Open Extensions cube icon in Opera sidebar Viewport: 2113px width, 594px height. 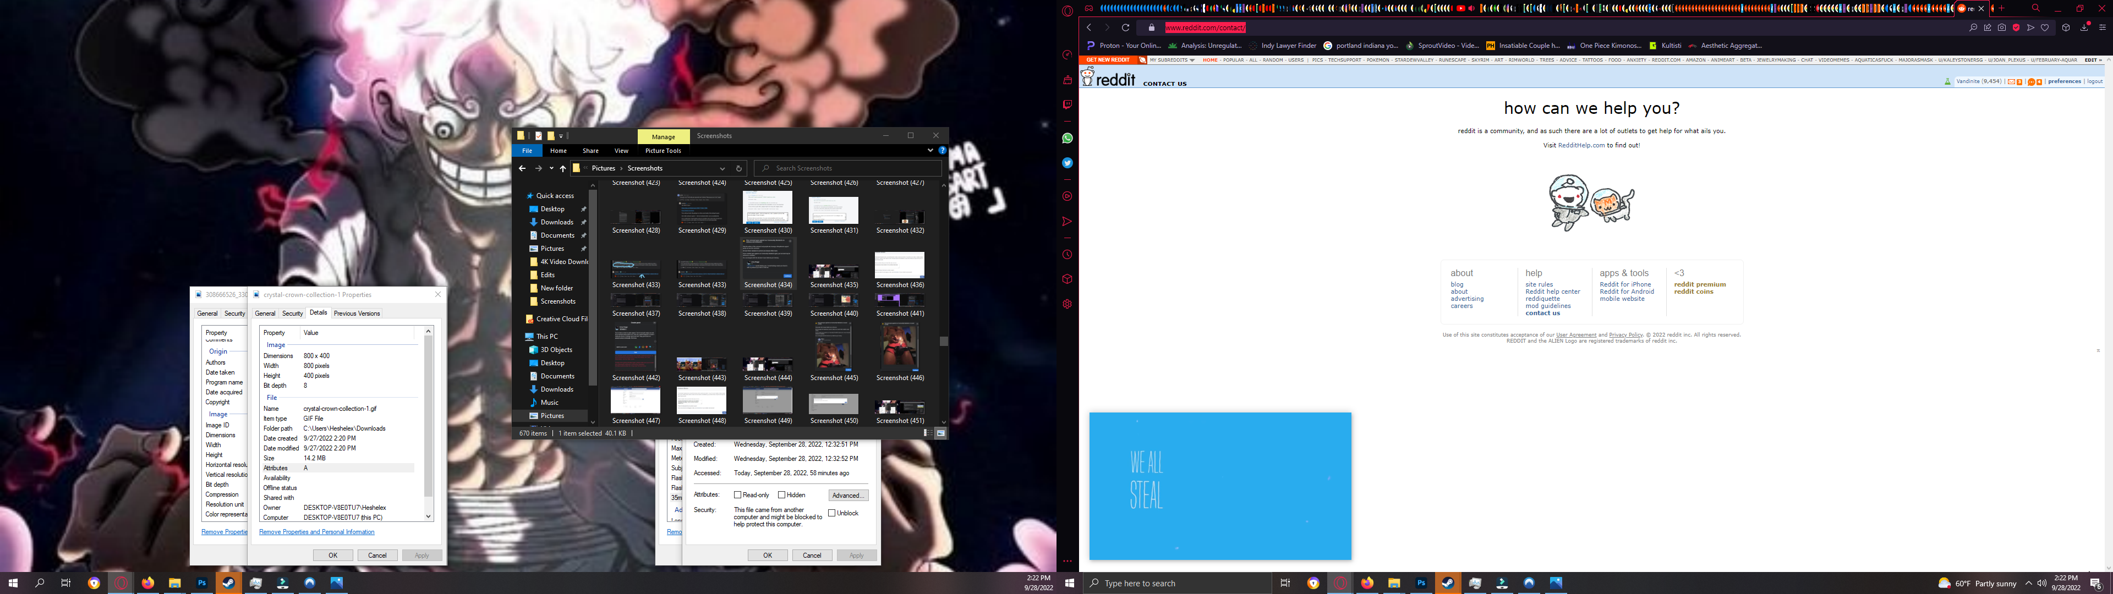coord(1067,279)
